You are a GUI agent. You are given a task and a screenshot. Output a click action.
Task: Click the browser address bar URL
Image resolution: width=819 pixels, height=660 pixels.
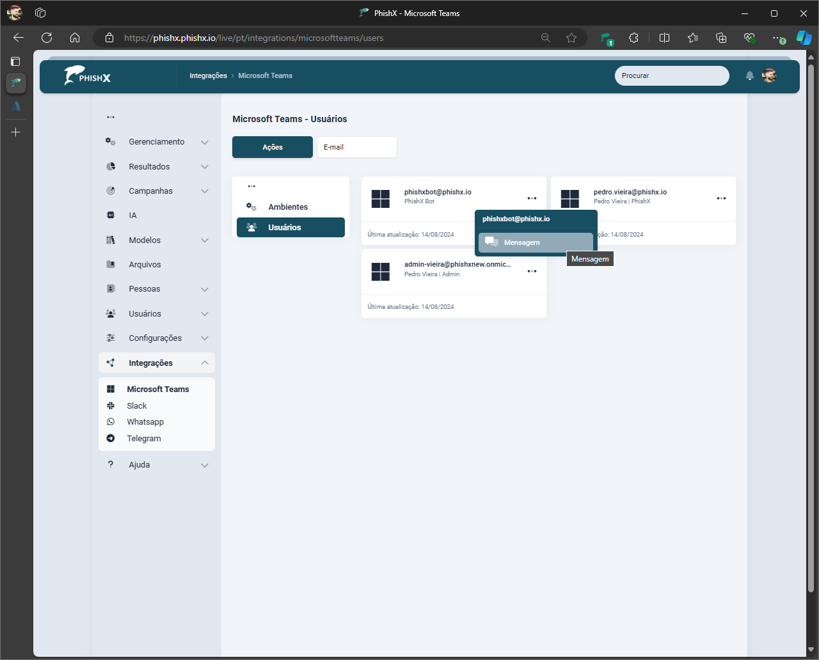tap(253, 38)
